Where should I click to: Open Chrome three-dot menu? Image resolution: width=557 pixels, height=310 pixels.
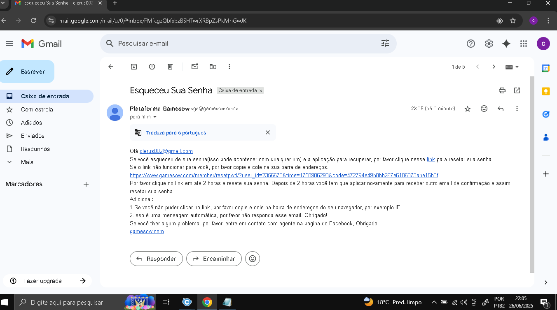point(548,21)
